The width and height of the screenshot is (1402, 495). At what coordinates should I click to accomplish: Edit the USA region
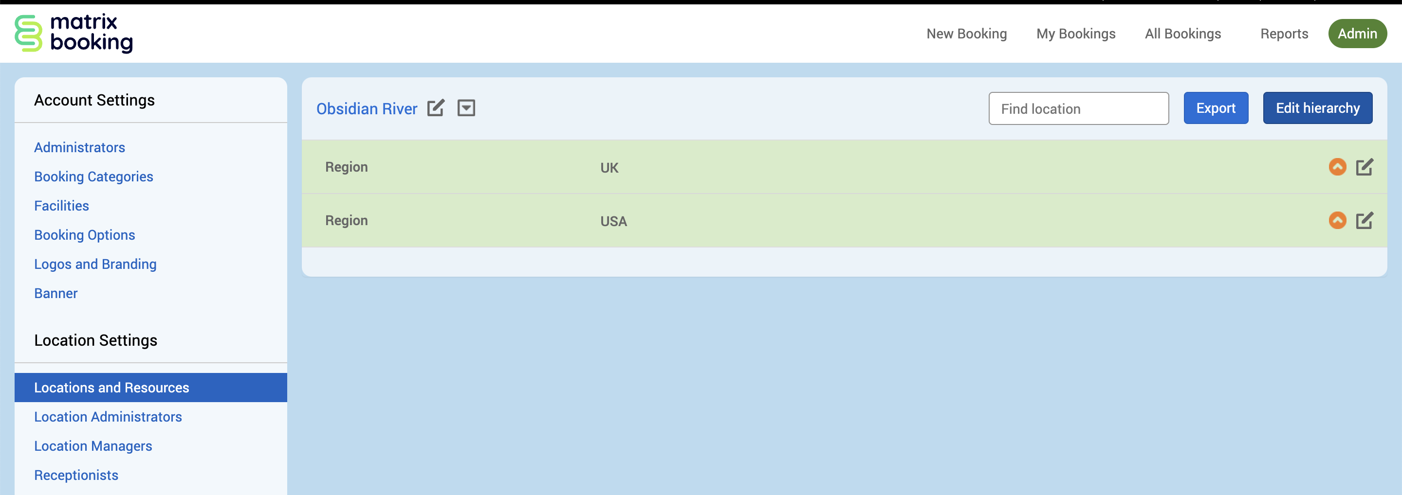[x=1364, y=220]
